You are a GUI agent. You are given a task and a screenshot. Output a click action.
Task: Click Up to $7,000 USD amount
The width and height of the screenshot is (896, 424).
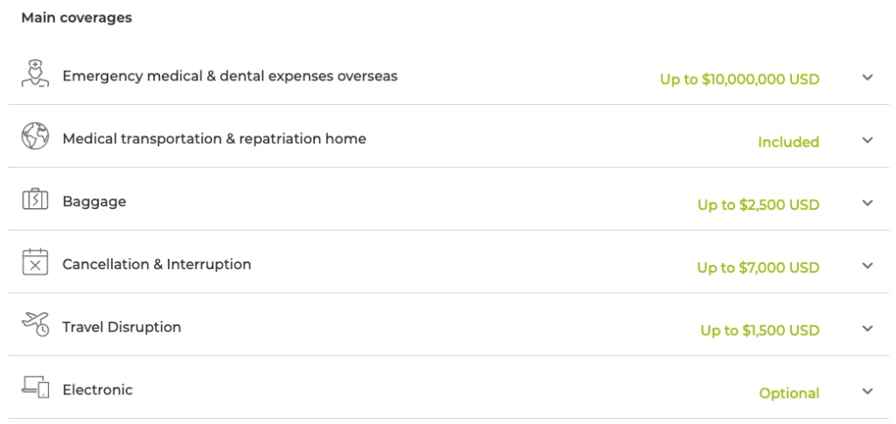coord(759,268)
